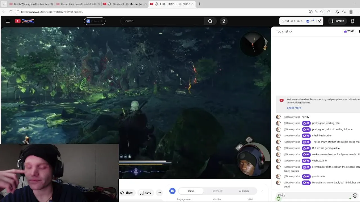Open vidIQ logo in stats toolbar
Image resolution: width=360 pixels, height=202 pixels.
308,21
